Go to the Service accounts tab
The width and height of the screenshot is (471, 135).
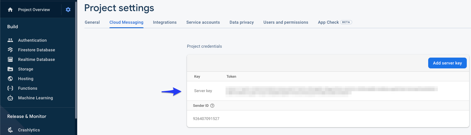tap(203, 22)
